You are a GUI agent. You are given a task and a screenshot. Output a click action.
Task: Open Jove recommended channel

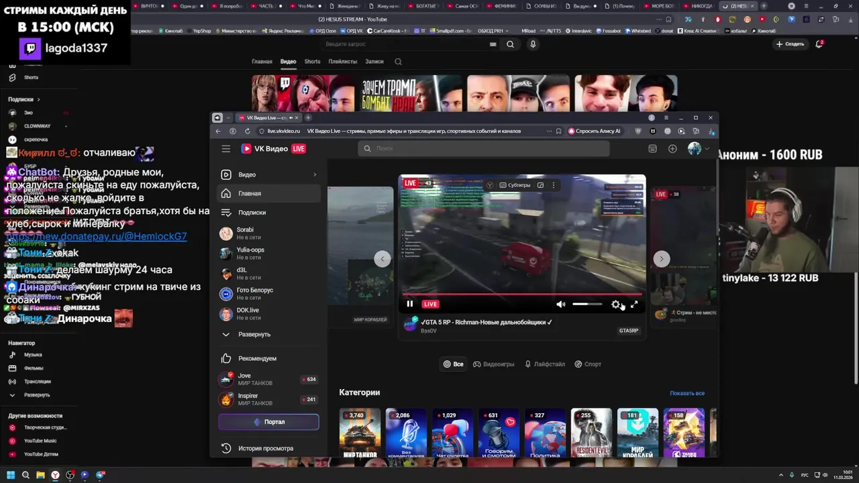point(268,379)
